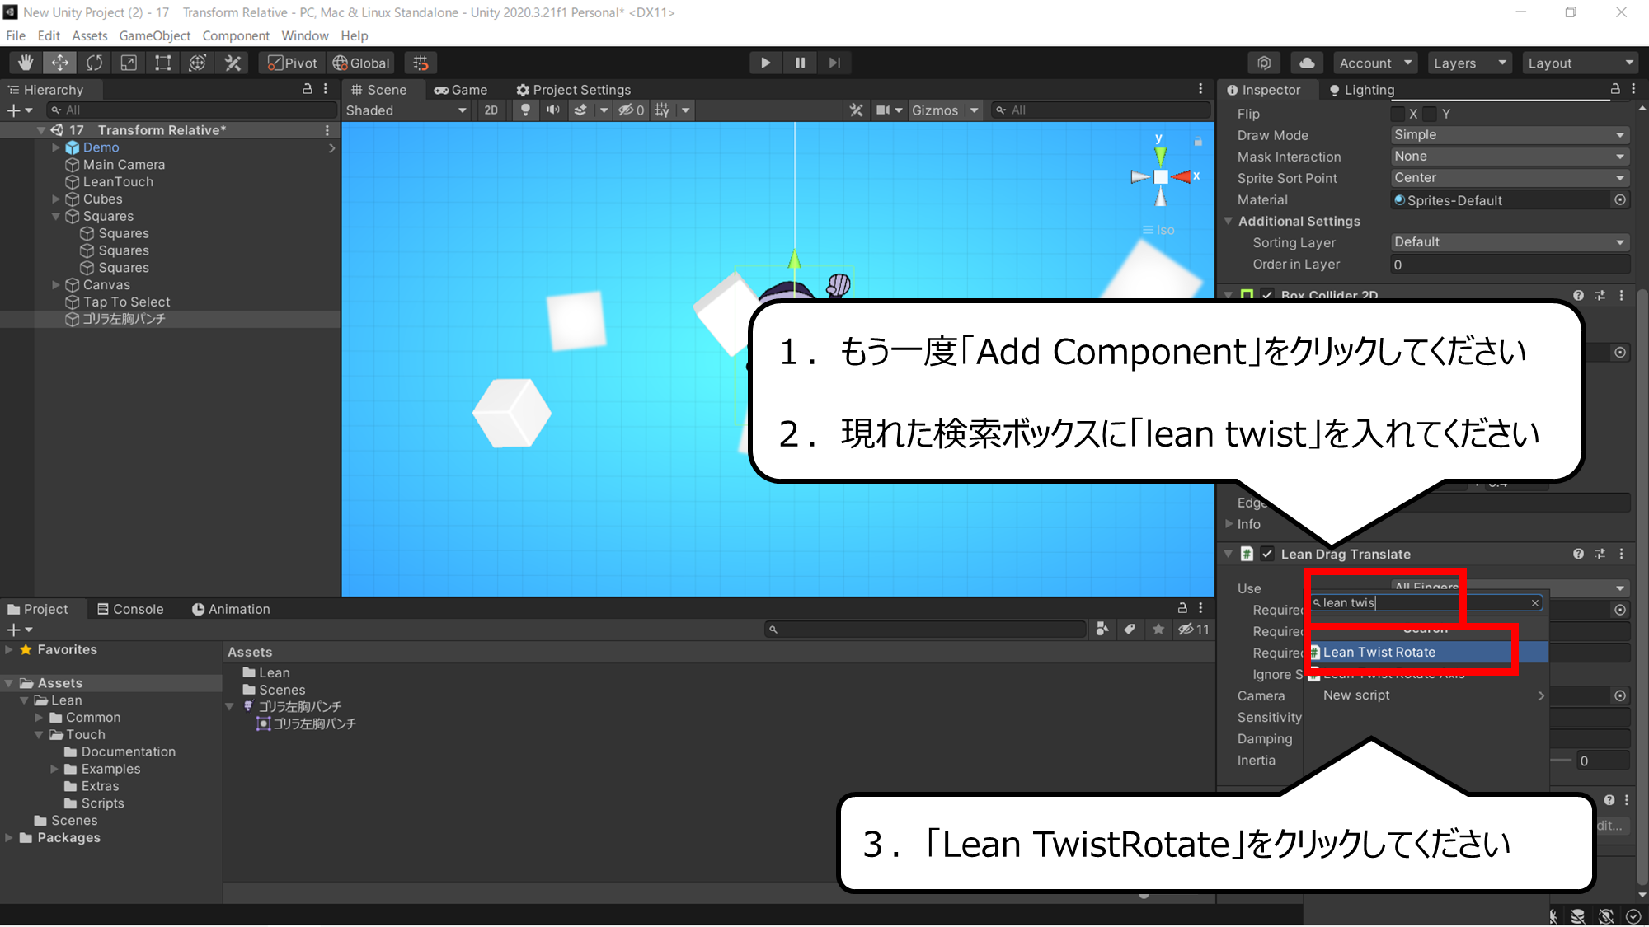
Task: Toggle hidden objects visibility in scene
Action: [x=631, y=110]
